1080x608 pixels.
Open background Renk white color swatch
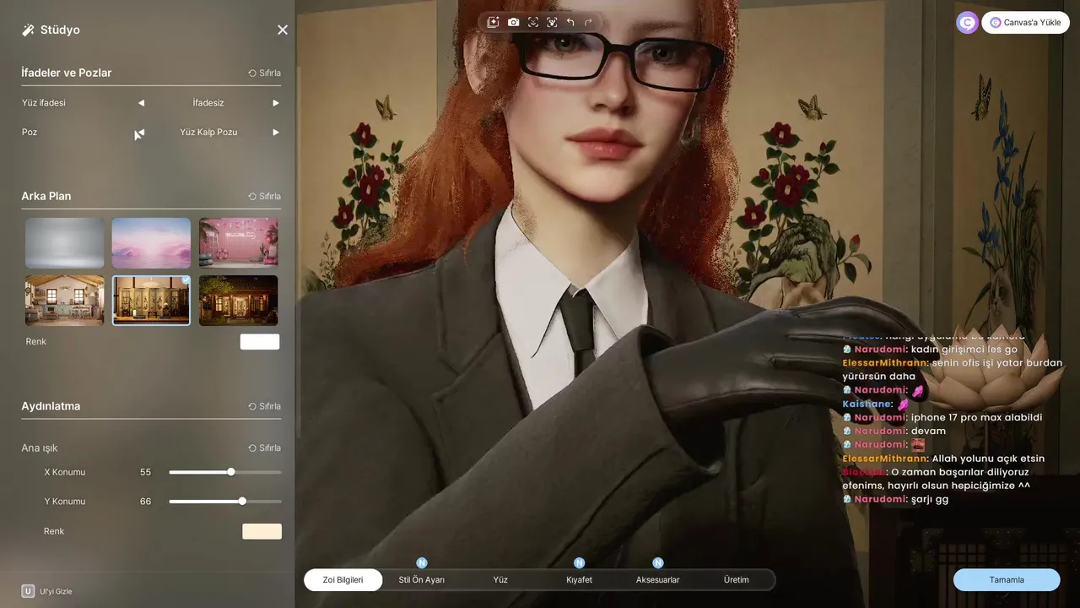[x=260, y=341]
